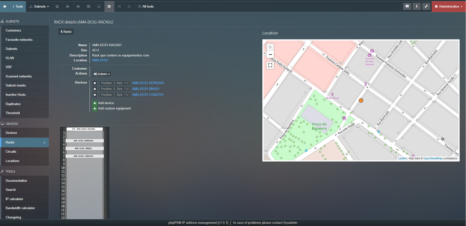Open Search in the sidebar tools
The width and height of the screenshot is (466, 226).
pyautogui.click(x=25, y=190)
